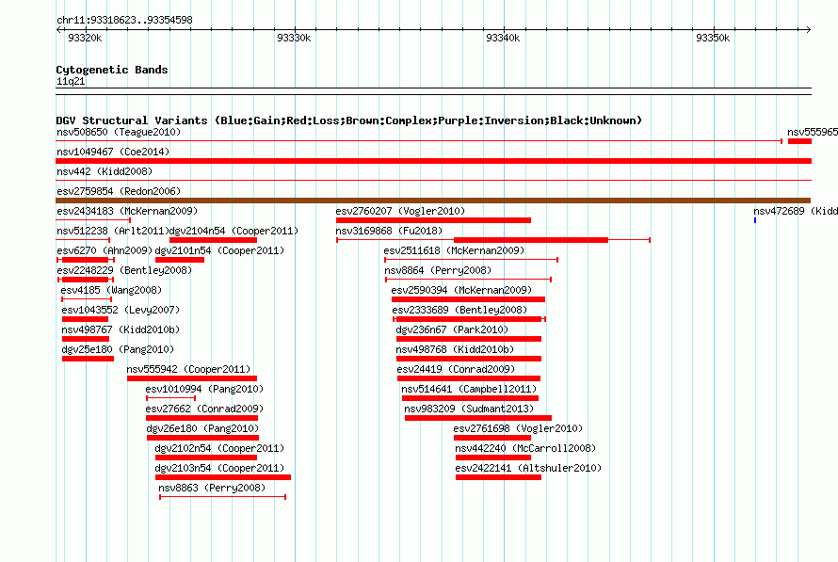Select the brown esv2759854 (Redon2006) complex bar
Screen dimensions: 838x562
click(433, 201)
